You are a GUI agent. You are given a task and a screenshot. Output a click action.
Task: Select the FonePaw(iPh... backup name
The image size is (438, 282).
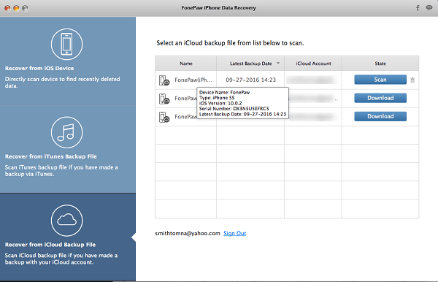193,80
